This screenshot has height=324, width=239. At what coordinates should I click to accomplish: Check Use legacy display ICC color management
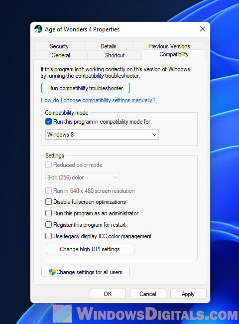tap(48, 236)
